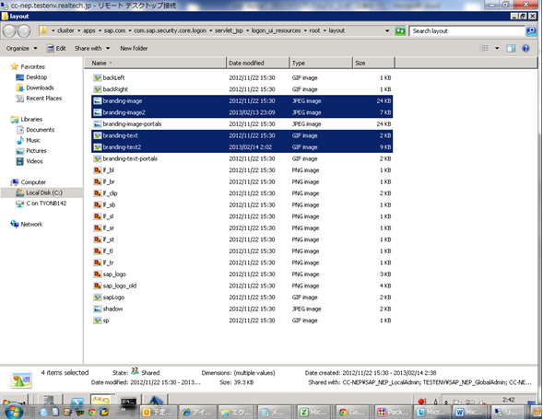Click the branding-image2 file icon

pyautogui.click(x=98, y=112)
